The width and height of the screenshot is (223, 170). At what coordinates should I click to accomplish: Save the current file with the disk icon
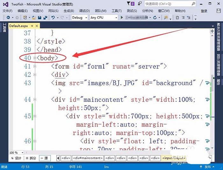pyautogui.click(x=40, y=18)
